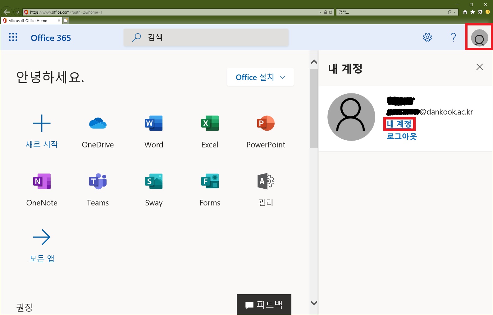
Task: Open browser home icon
Action: [465, 12]
